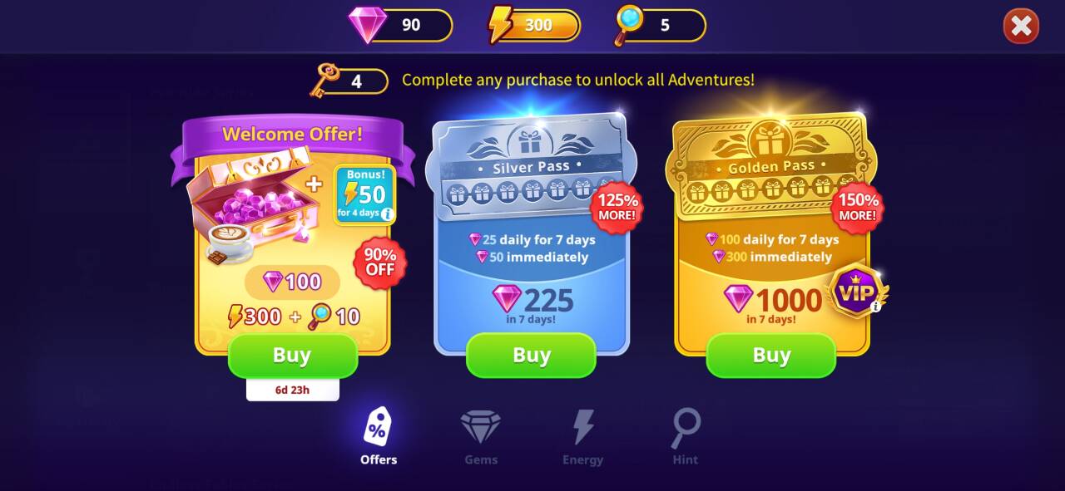Tap the Golden Pass gift ticket

(771, 166)
